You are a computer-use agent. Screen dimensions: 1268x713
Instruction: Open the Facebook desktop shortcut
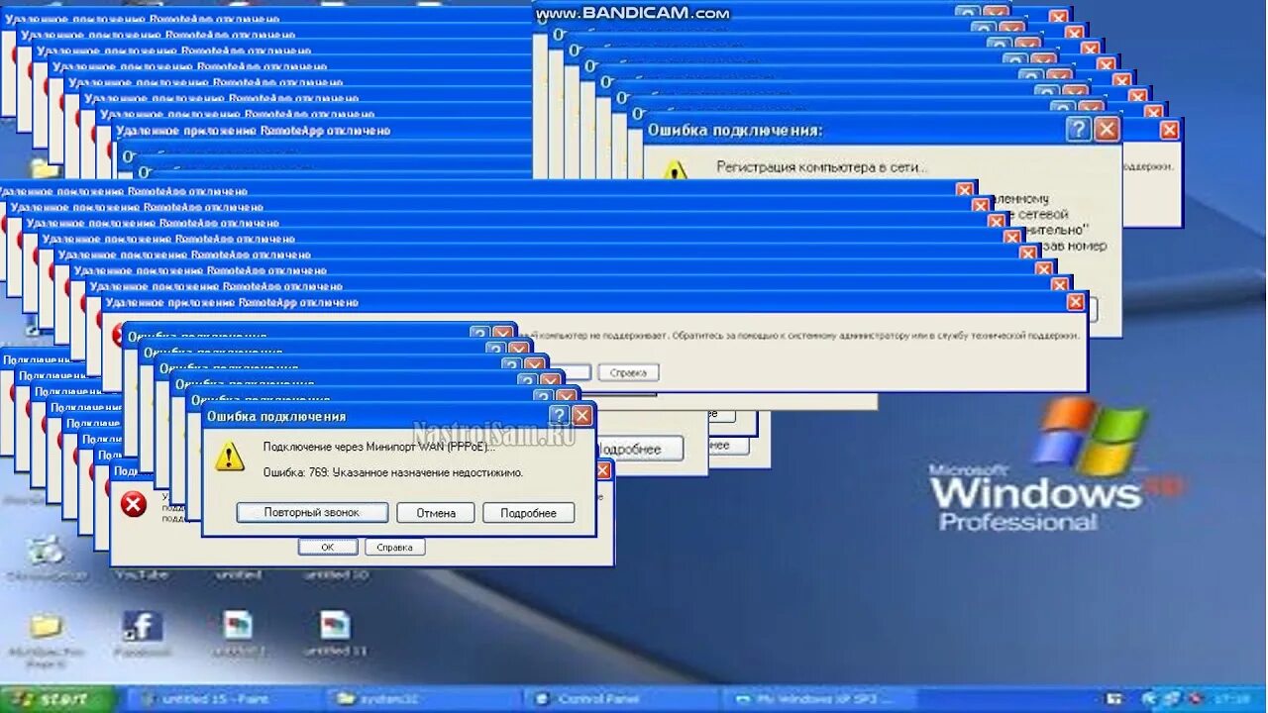142,626
